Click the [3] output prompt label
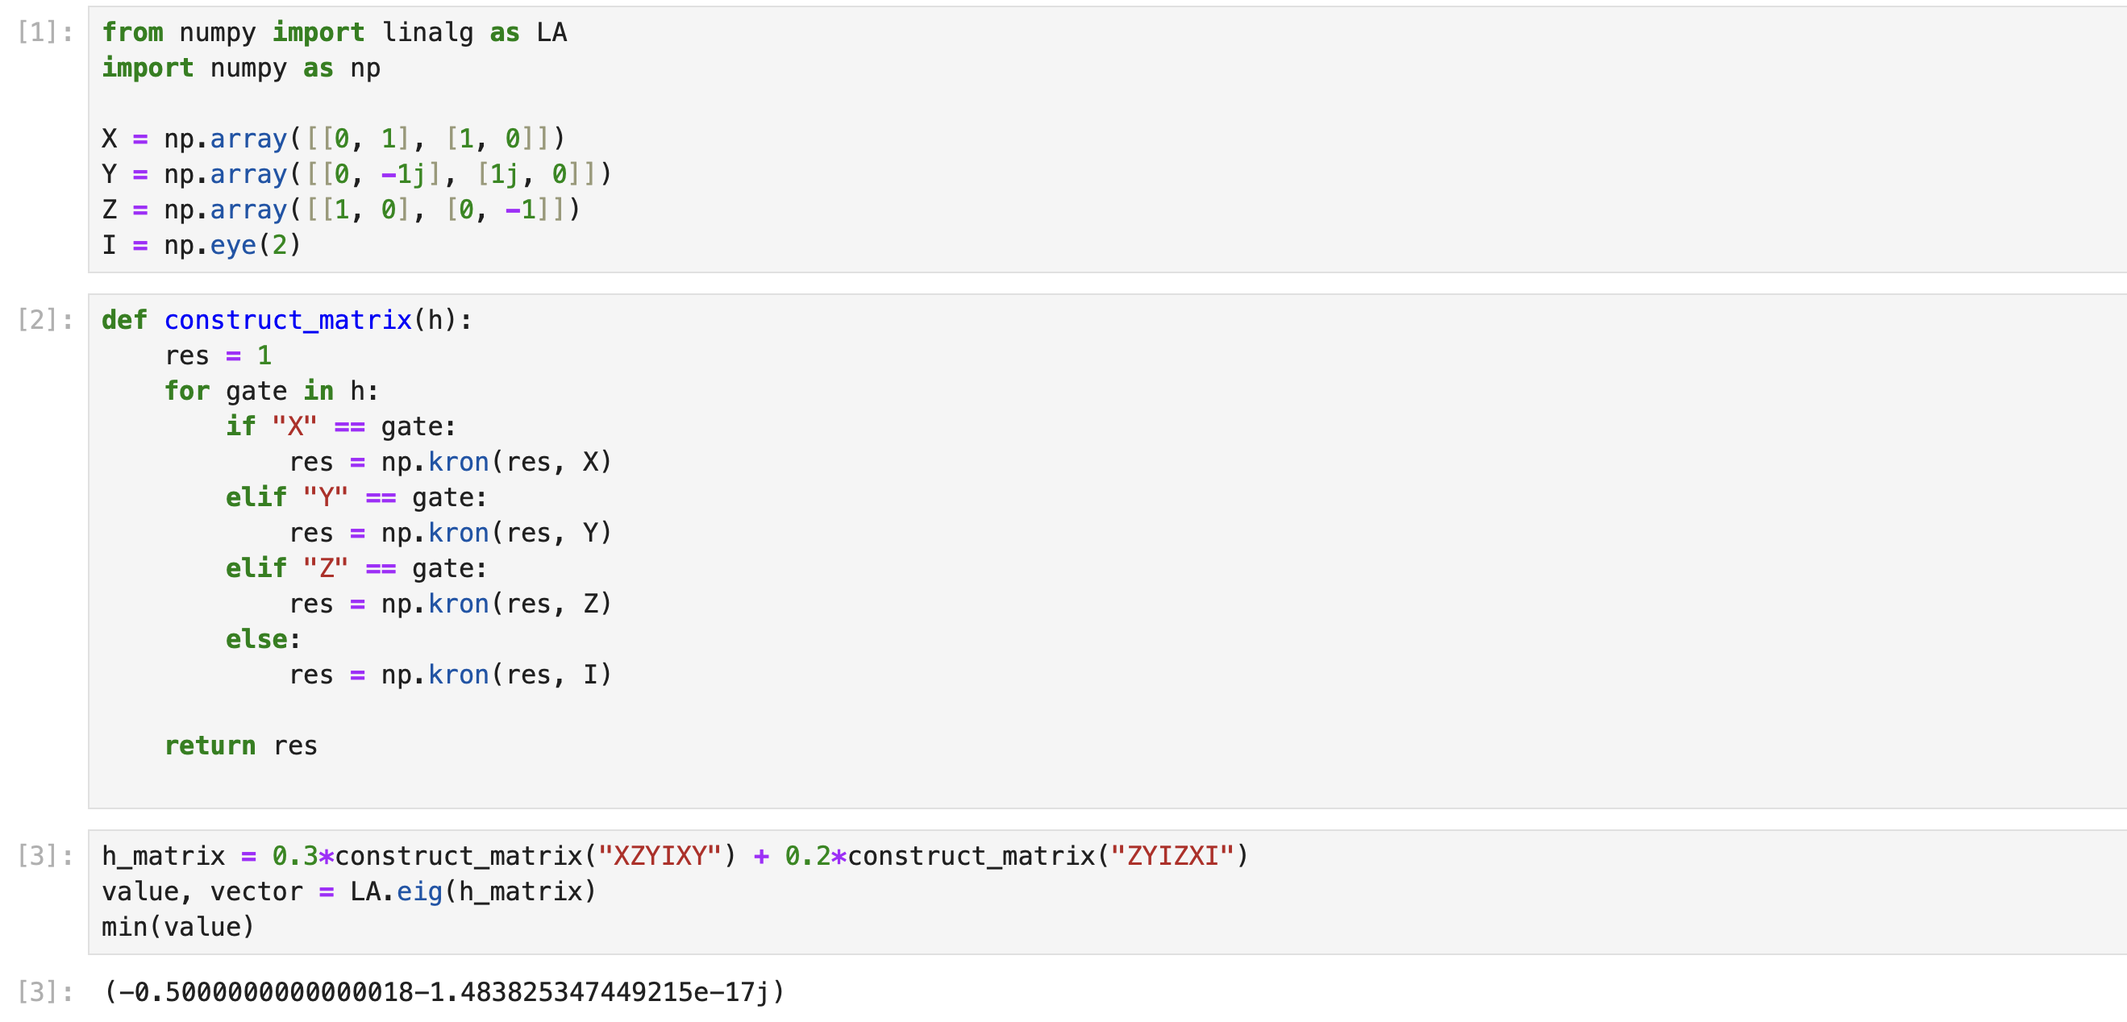 [45, 991]
